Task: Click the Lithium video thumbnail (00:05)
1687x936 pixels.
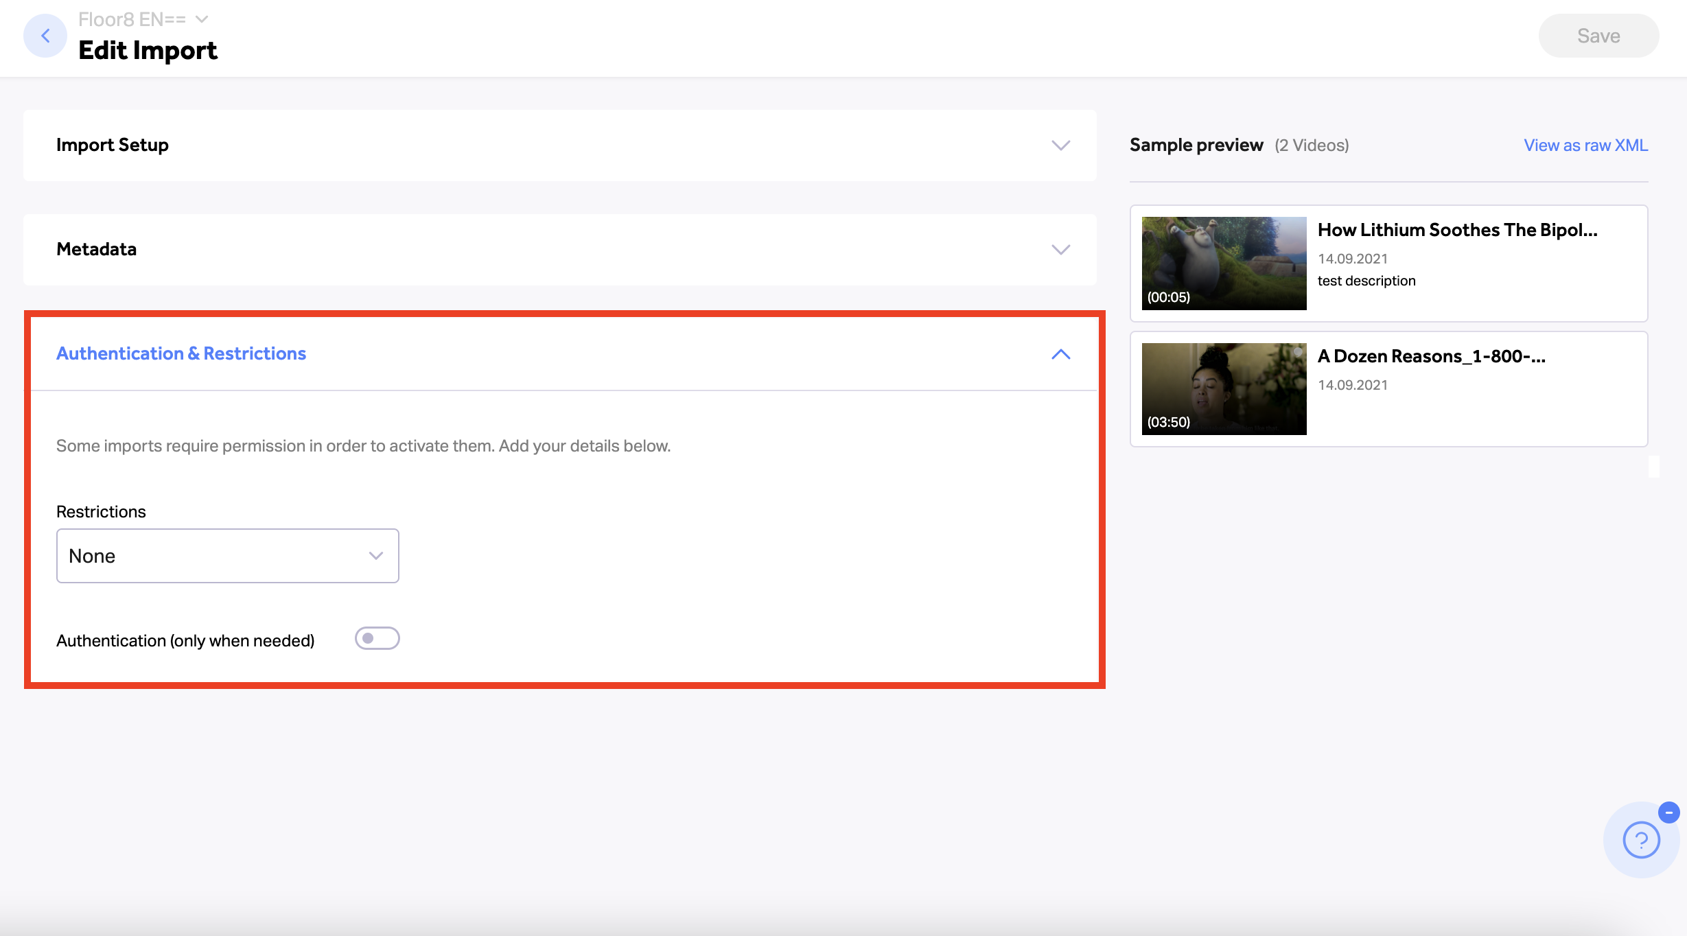Action: [x=1224, y=264]
